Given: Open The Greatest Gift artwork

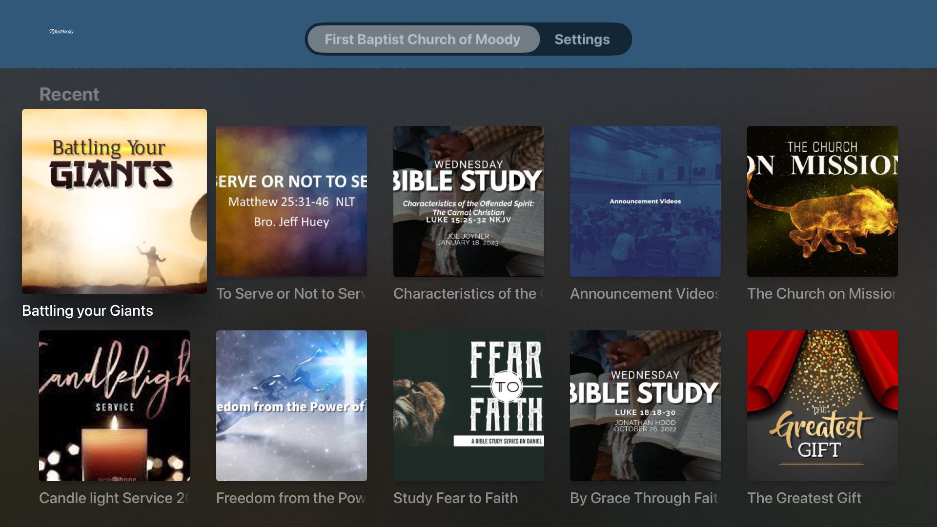Looking at the screenshot, I should point(822,405).
